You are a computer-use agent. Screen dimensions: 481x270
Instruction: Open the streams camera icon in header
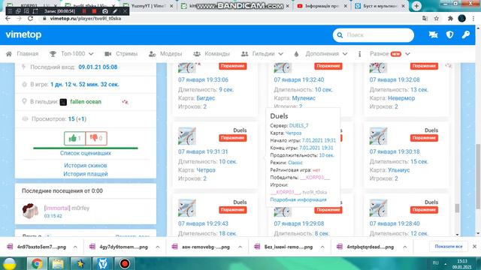point(433,35)
